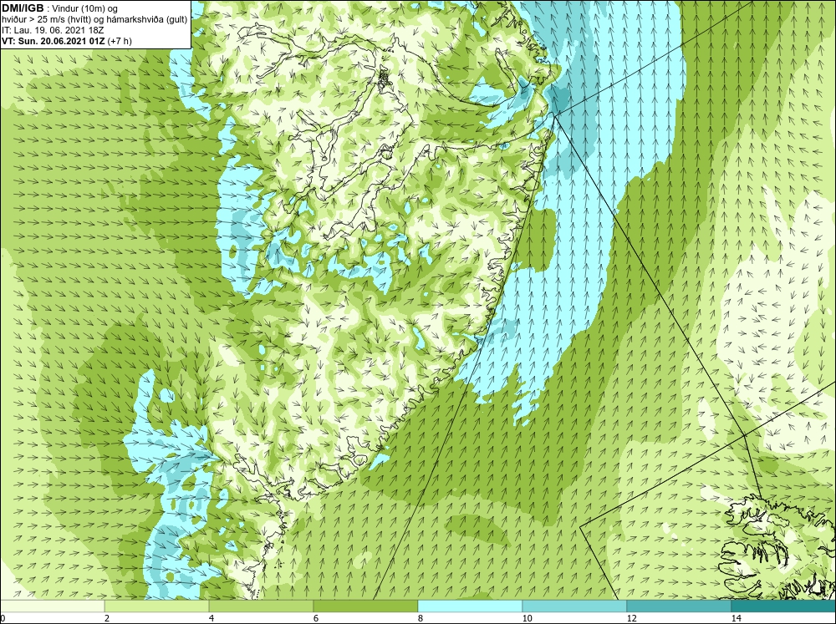Pick the light cyan 8–10 scale segment
This screenshot has height=624, width=836.
pyautogui.click(x=470, y=606)
